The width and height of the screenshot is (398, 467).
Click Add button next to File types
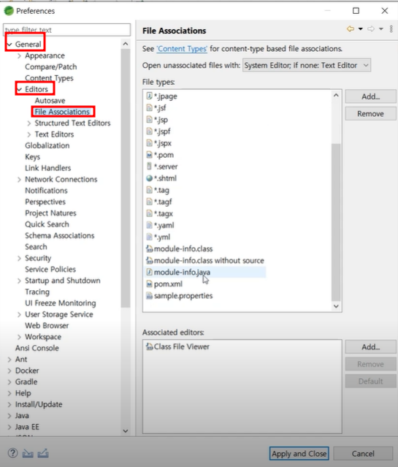point(370,96)
